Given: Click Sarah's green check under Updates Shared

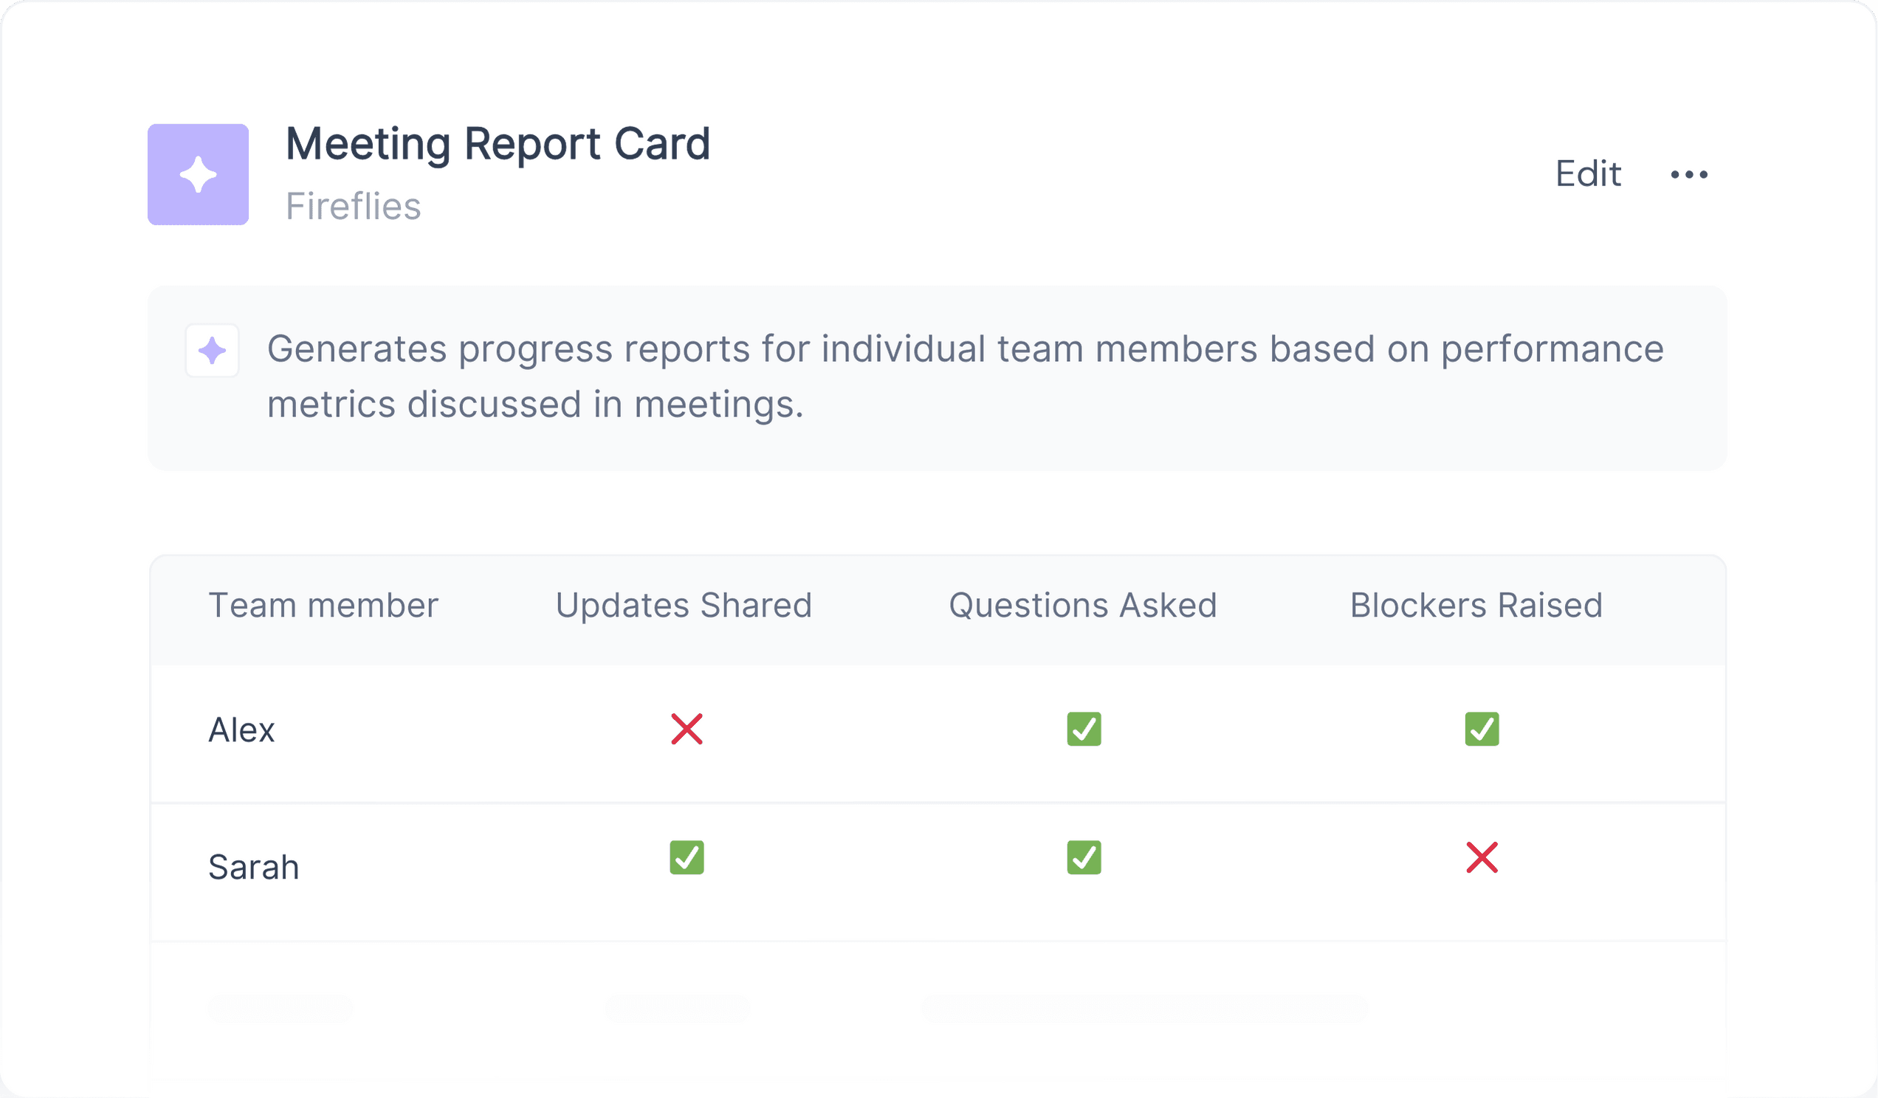Looking at the screenshot, I should [x=687, y=857].
